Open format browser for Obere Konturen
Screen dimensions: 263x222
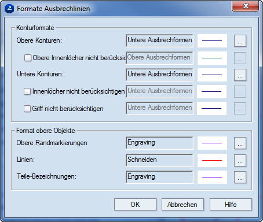coord(240,41)
